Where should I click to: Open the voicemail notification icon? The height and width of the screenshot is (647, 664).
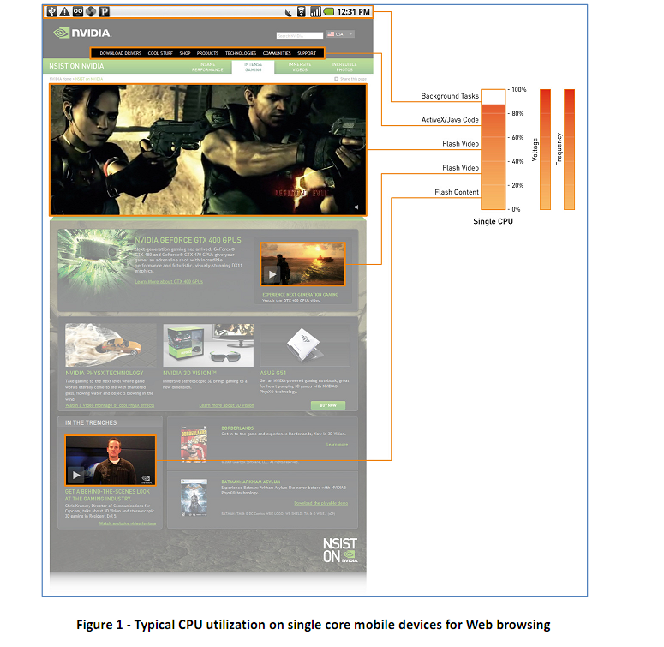tap(78, 11)
